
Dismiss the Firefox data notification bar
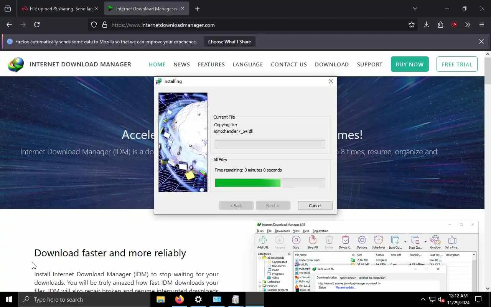coord(481,41)
